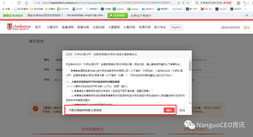Open the U校园 bookmark
Image resolution: width=253 pixels, height=137 pixels.
click(x=106, y=9)
